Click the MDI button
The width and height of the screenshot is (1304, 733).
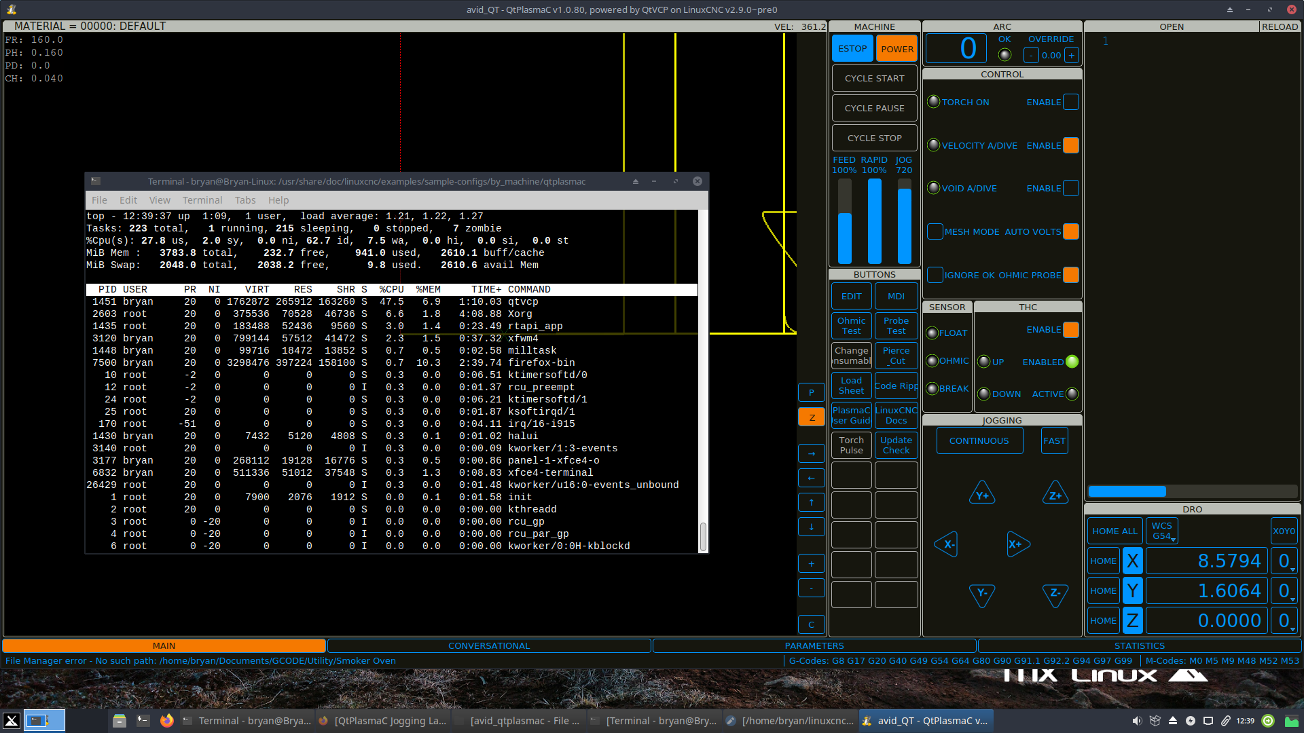click(x=896, y=297)
